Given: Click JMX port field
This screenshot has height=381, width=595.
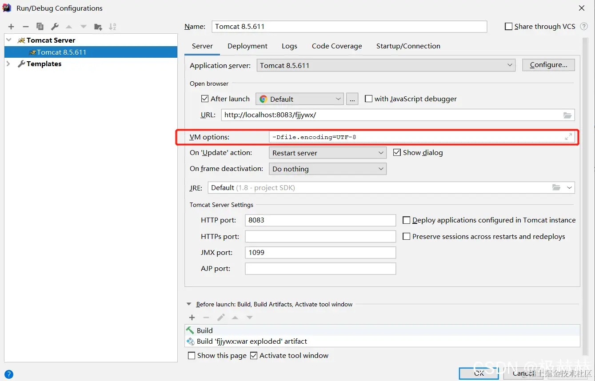Looking at the screenshot, I should [x=320, y=253].
